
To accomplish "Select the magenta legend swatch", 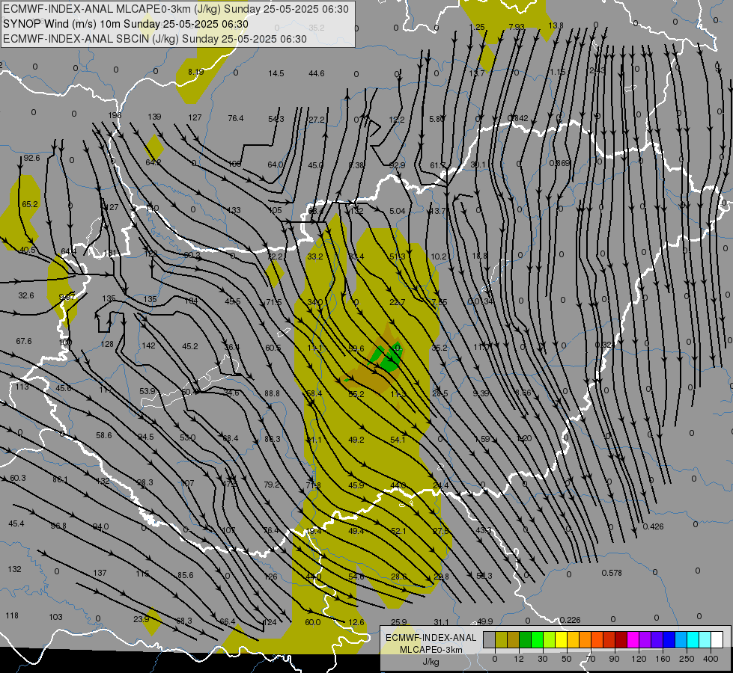I will click(x=633, y=639).
